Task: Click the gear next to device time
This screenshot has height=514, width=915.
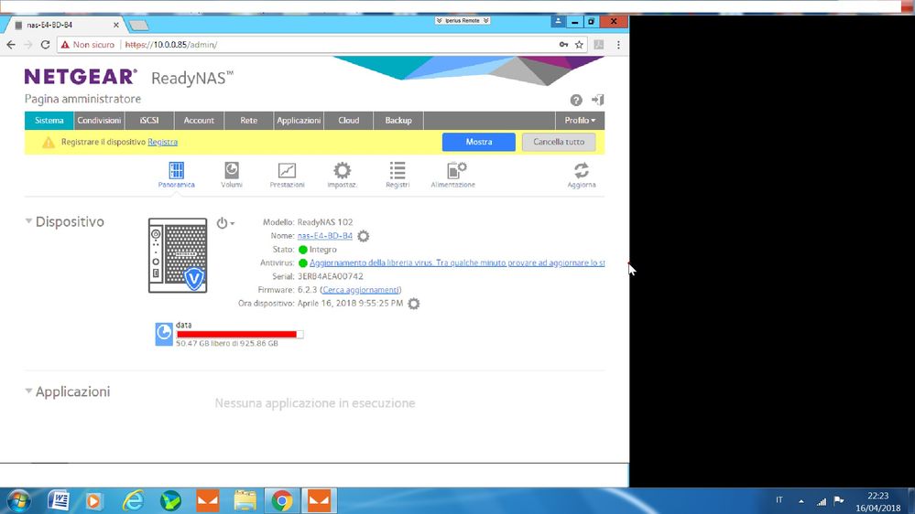Action: [413, 304]
